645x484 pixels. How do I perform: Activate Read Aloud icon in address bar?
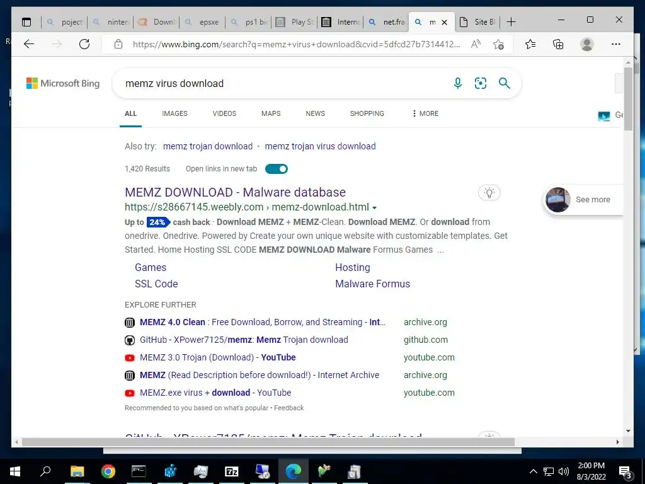point(476,44)
